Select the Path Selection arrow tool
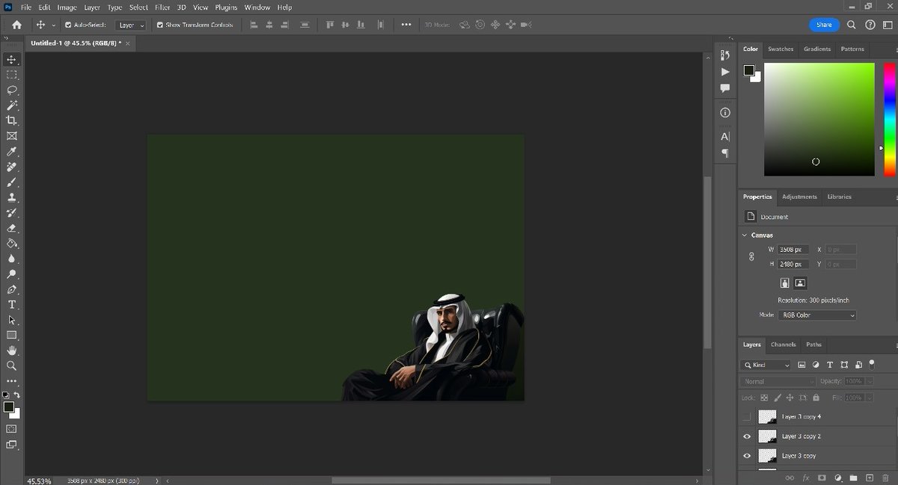 click(12, 320)
